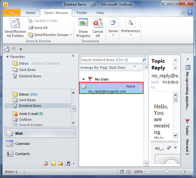Screen dimensions: 196x178
Task: Click the Show Progress icon
Action: coord(83,24)
